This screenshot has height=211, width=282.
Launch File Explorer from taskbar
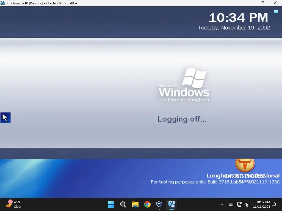(x=135, y=204)
